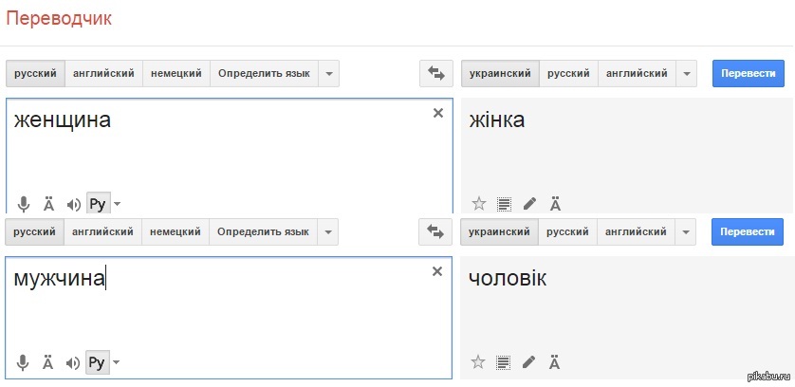Image resolution: width=795 pixels, height=387 pixels.
Task: Expand the top target language dropdown arrow
Action: coord(687,73)
